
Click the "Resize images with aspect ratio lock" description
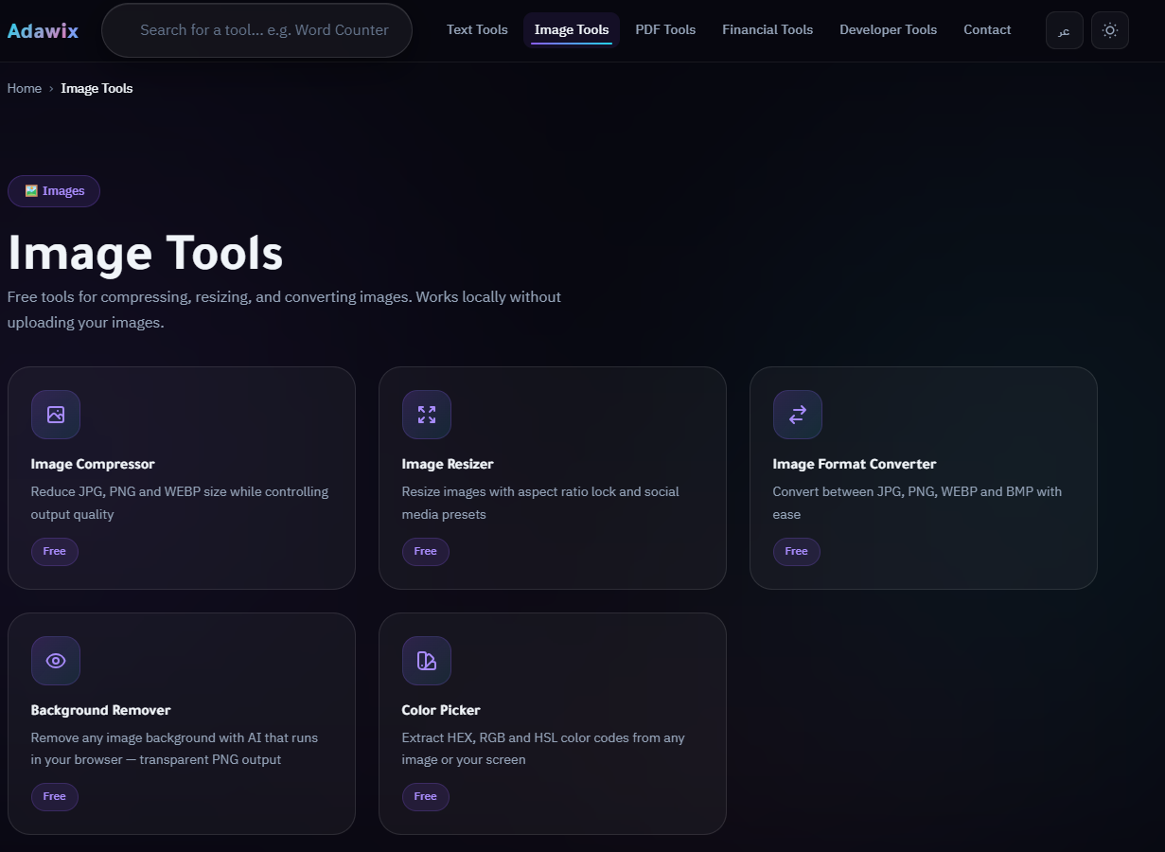[x=540, y=503]
